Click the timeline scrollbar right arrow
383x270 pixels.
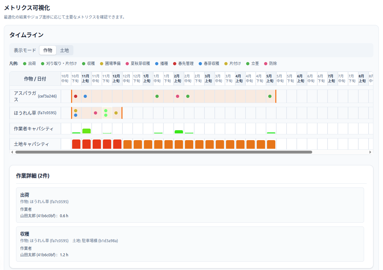click(371, 152)
